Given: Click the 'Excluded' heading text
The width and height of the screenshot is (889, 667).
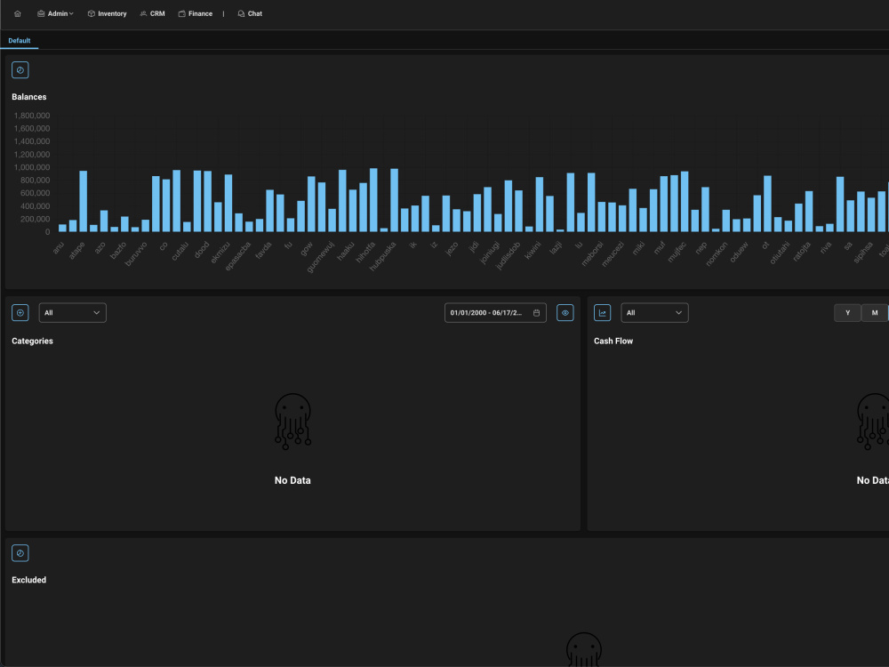Looking at the screenshot, I should point(29,580).
